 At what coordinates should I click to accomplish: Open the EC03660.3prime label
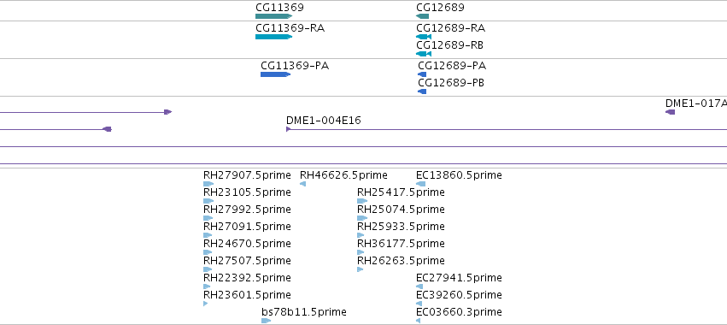pos(459,311)
